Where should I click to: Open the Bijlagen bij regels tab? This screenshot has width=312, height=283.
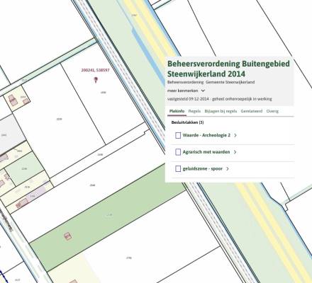[221, 111]
